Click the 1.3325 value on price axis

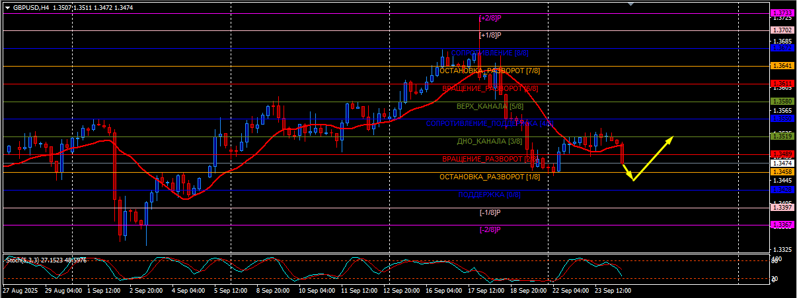coord(782,250)
